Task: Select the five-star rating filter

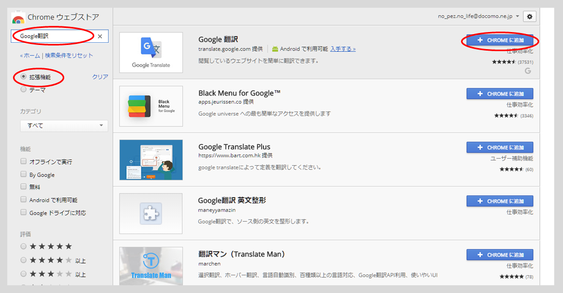Action: click(x=23, y=246)
